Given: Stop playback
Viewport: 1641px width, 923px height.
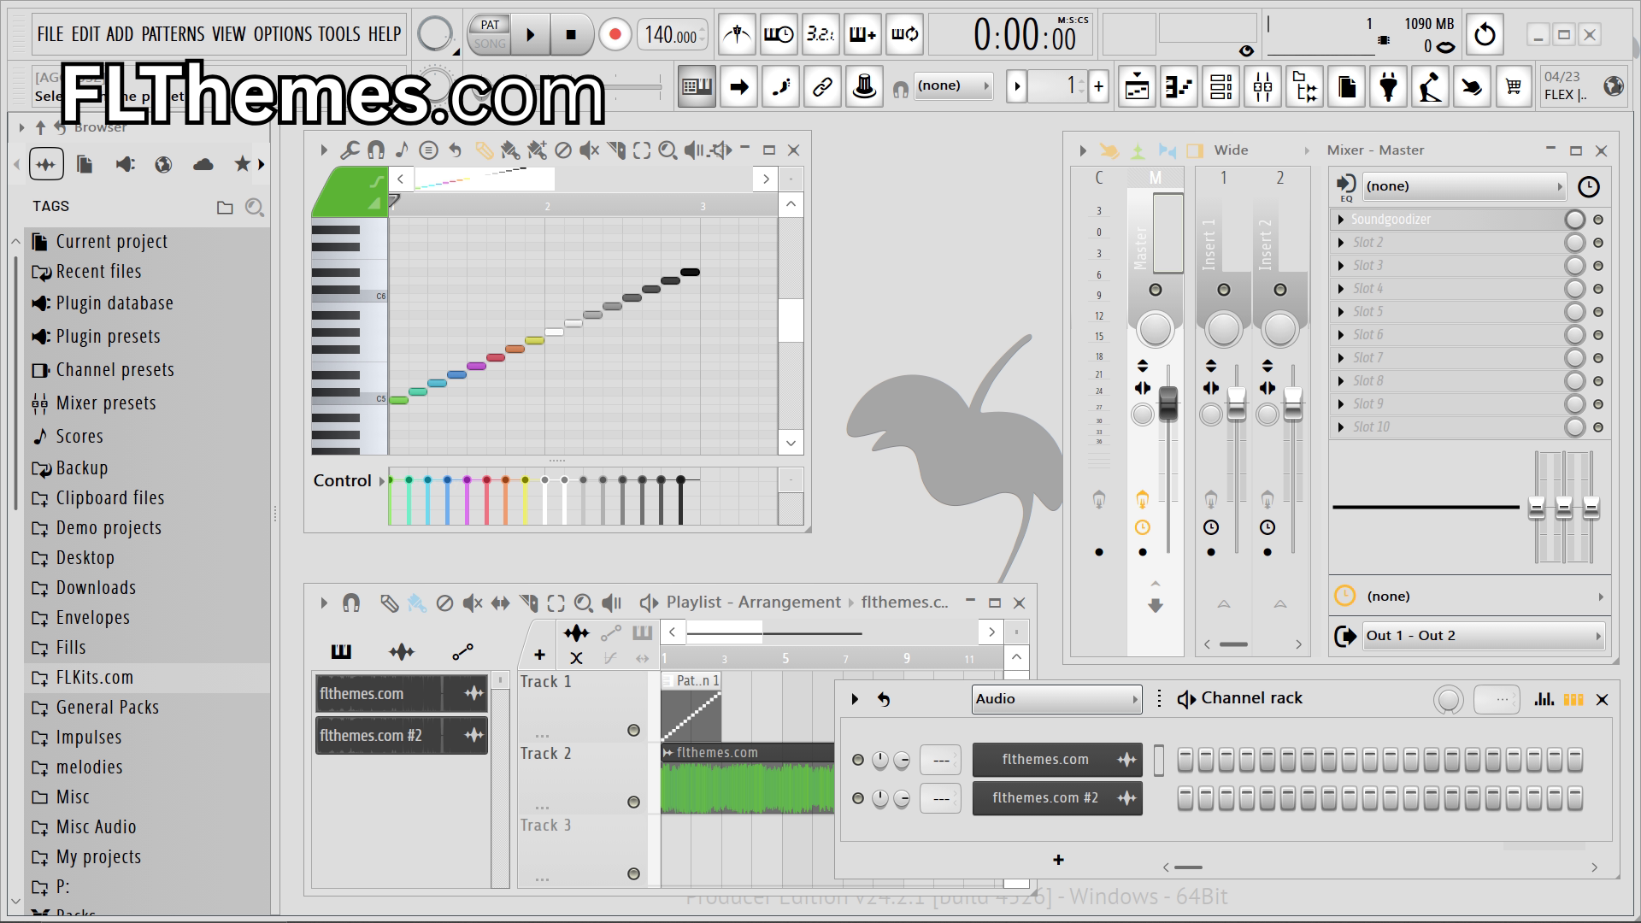Looking at the screenshot, I should [571, 35].
